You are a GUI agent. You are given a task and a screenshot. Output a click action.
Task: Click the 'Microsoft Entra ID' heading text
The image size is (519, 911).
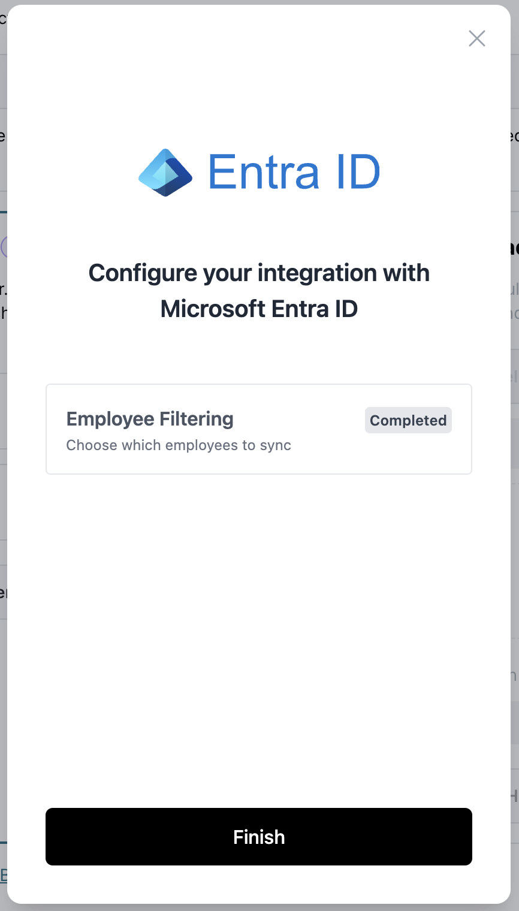click(259, 309)
